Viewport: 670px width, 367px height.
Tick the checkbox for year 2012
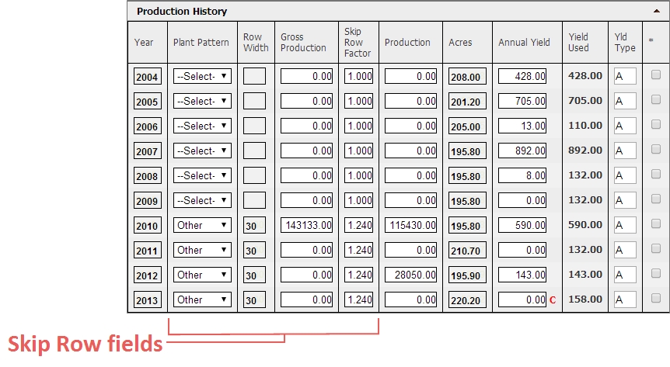tap(655, 273)
